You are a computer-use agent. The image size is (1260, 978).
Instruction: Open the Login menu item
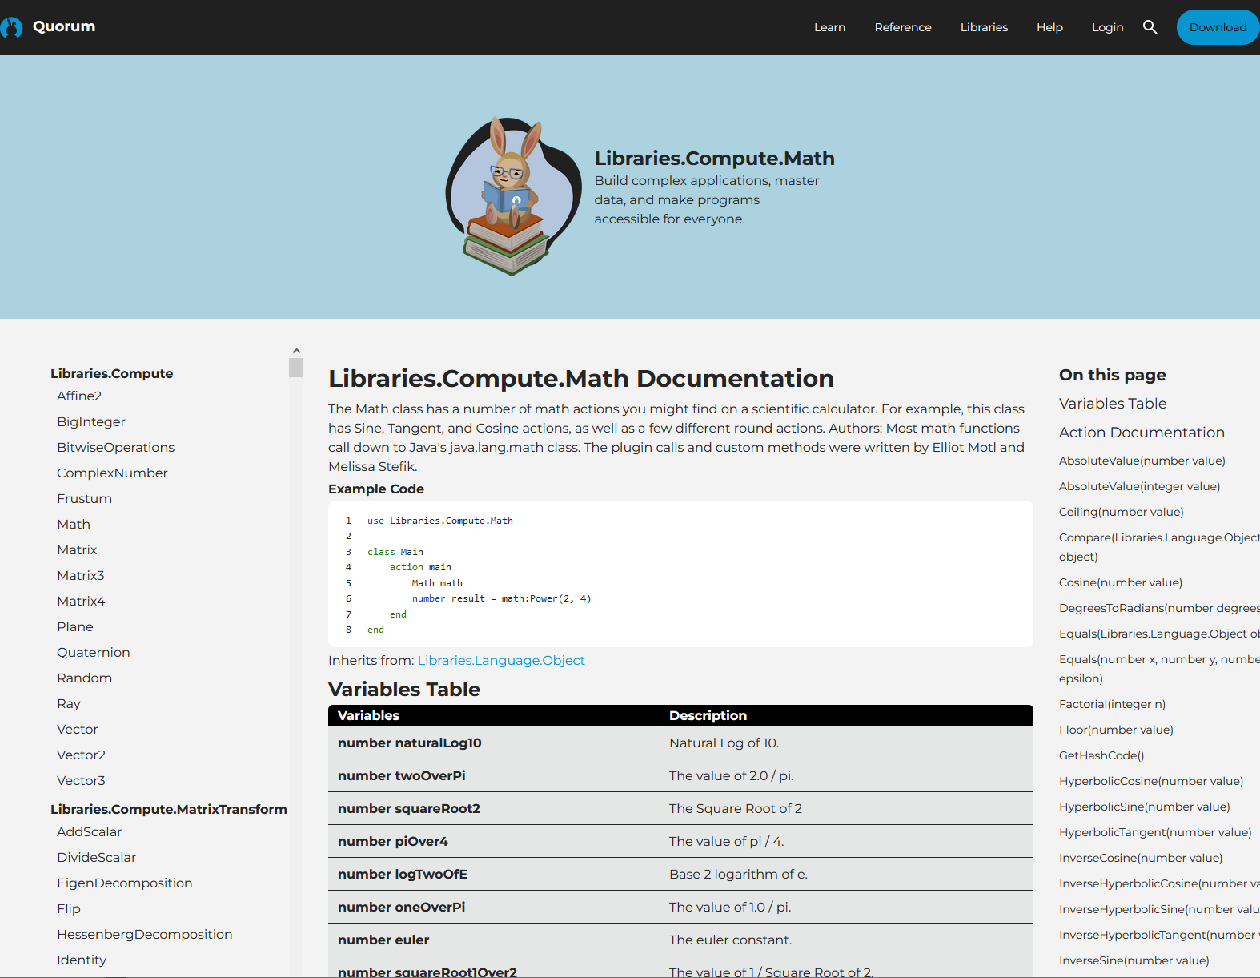coord(1107,27)
